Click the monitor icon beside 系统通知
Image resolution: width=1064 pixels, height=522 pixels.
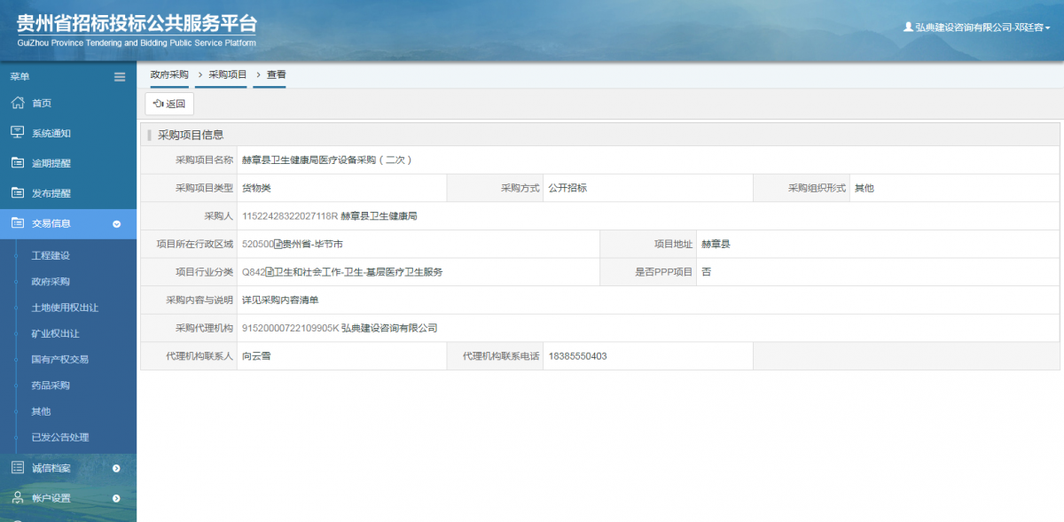[x=17, y=133]
